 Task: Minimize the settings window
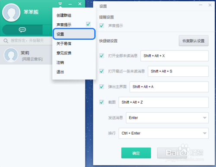(x=200, y=5)
